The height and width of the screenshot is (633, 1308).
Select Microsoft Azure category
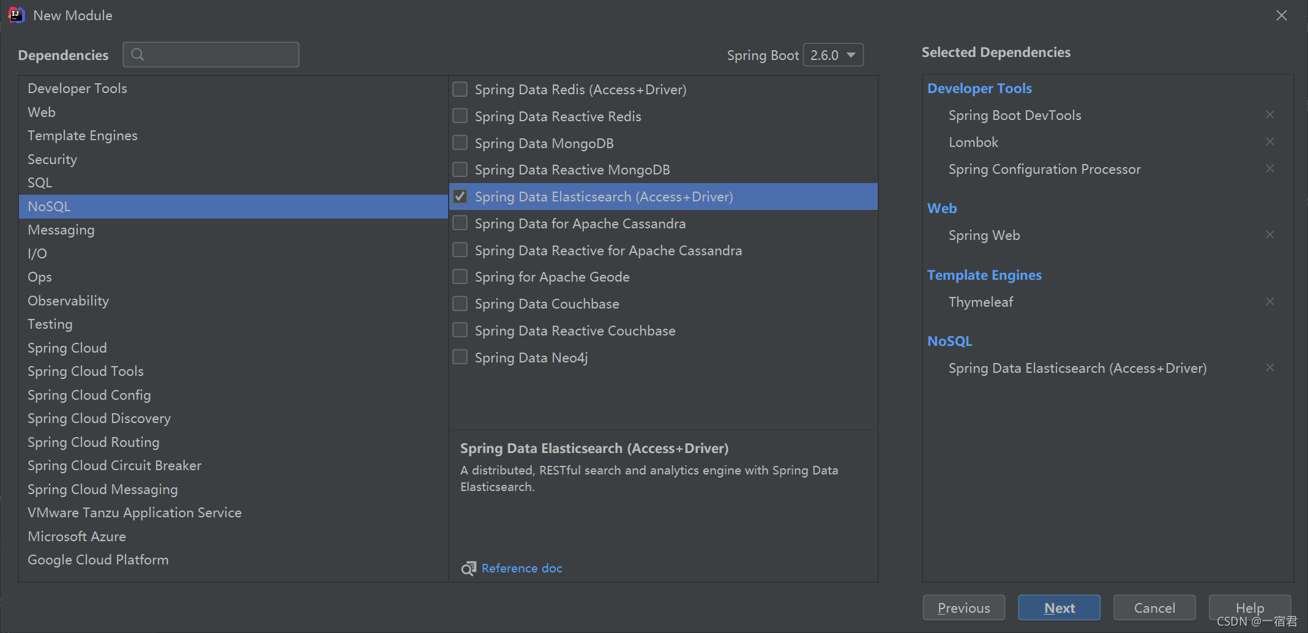coord(233,536)
